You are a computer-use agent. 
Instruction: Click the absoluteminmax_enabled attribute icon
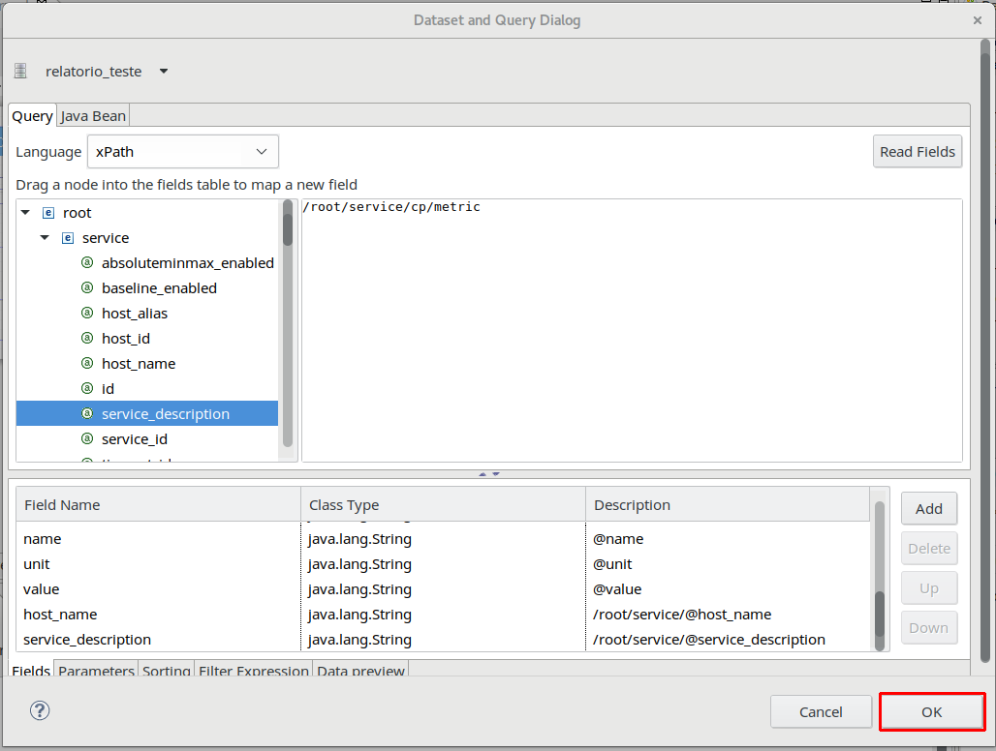click(87, 263)
